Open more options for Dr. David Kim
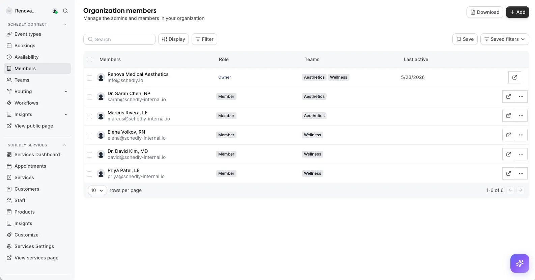This screenshot has width=535, height=280. tap(521, 154)
